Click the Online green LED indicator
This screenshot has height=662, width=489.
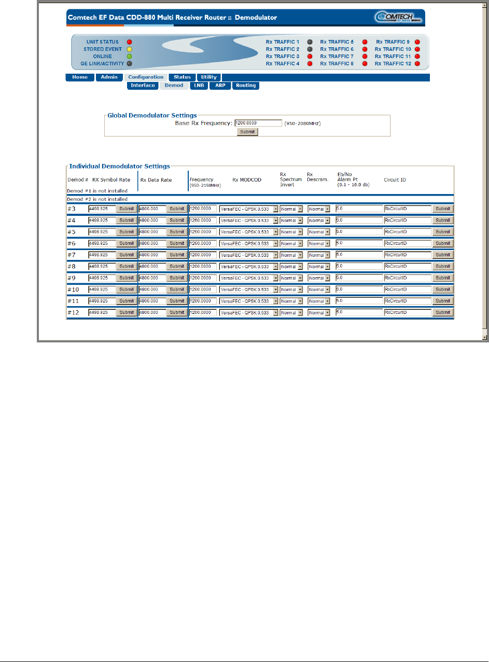pos(130,56)
